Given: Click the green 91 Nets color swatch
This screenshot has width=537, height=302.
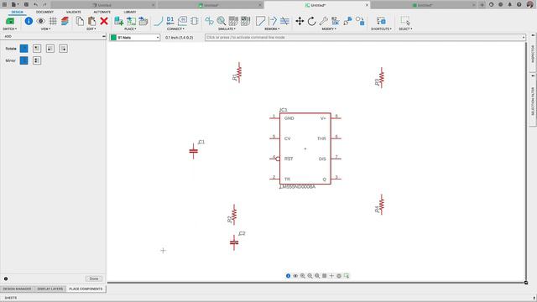Looking at the screenshot, I should [113, 37].
